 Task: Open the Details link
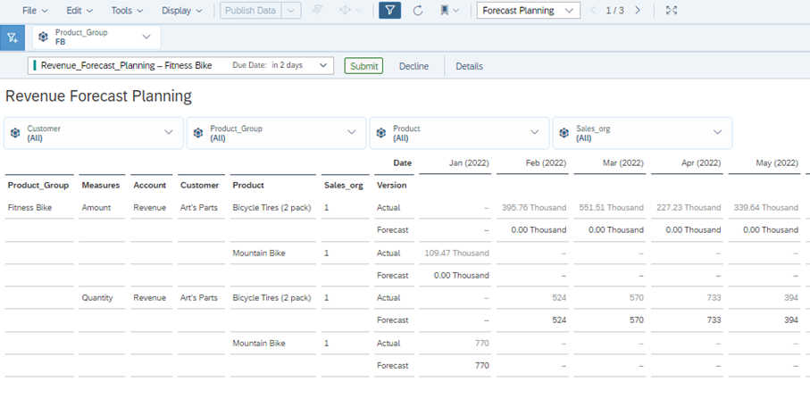point(469,66)
